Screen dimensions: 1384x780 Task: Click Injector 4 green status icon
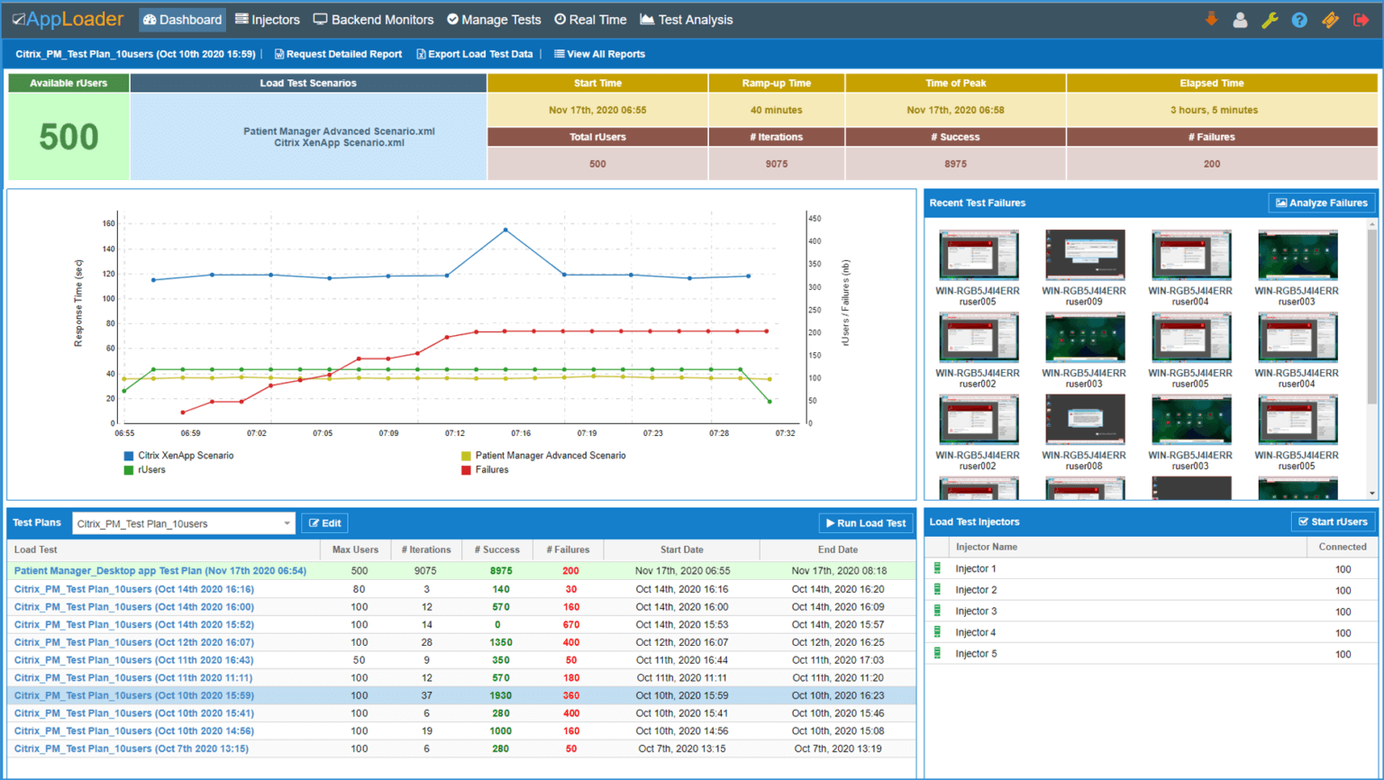tap(937, 632)
